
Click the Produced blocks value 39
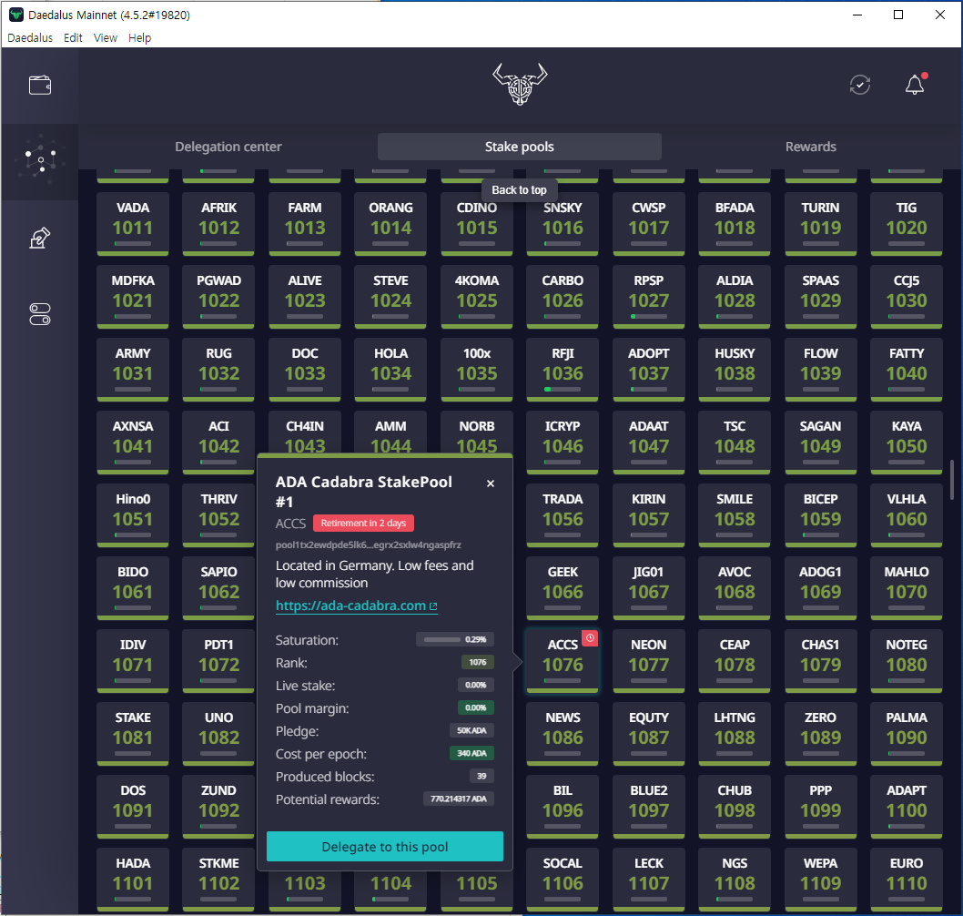tap(482, 776)
